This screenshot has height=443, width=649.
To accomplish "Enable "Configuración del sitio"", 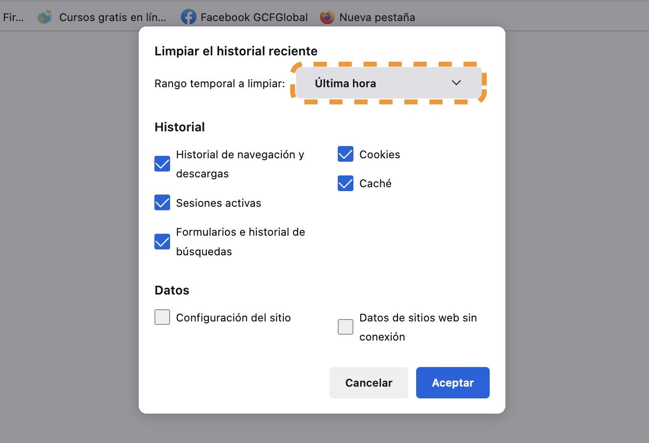I will (162, 317).
